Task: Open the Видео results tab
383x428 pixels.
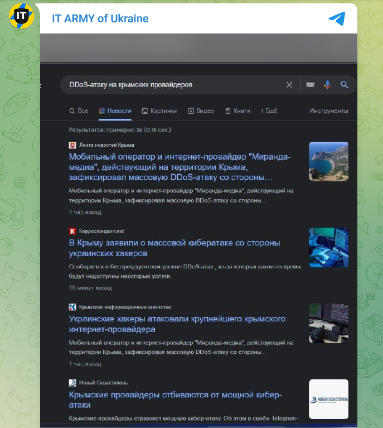Action: (201, 111)
